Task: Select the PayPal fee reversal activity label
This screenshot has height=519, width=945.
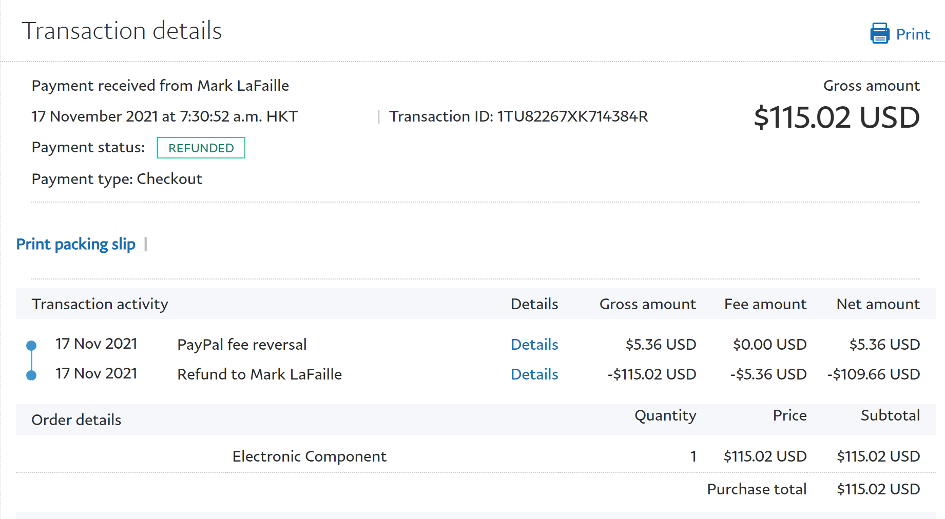Action: click(242, 344)
